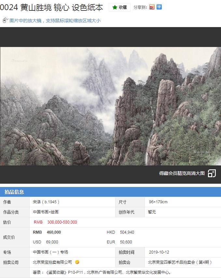Click the green star icon in 收藏
Image resolution: width=221 pixels, height=278 pixels.
click(115, 7)
